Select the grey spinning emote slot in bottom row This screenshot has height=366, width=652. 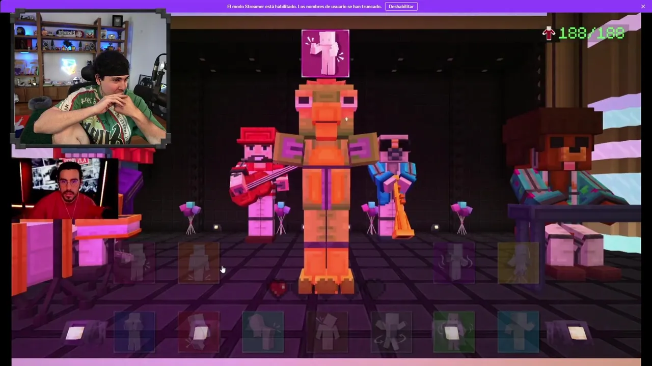[391, 332]
